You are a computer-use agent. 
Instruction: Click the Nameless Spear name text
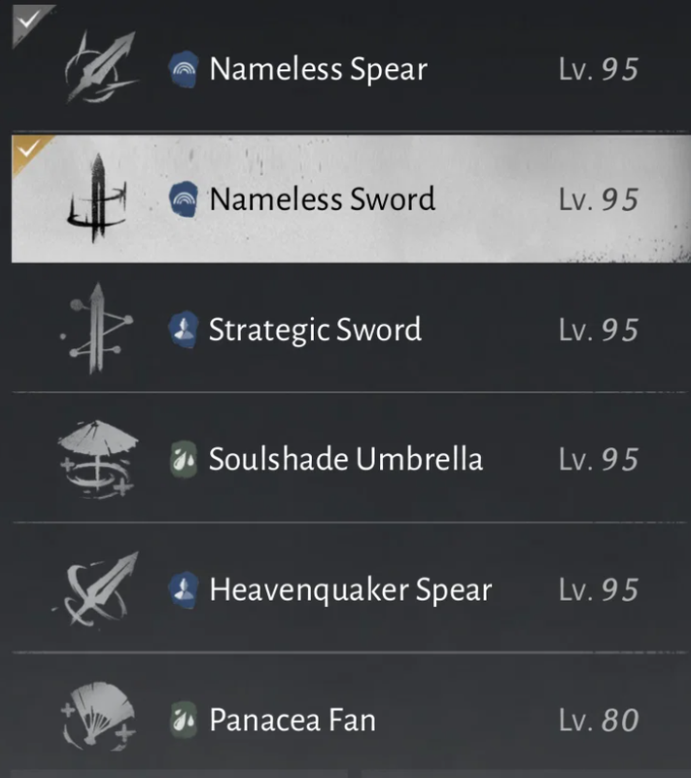coord(318,69)
